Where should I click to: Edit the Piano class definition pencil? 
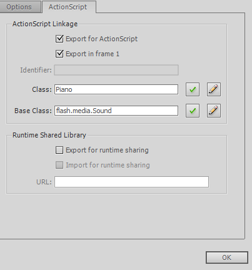(214, 89)
